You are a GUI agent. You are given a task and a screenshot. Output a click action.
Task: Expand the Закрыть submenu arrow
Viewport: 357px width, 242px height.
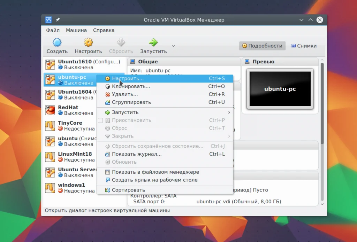tap(229, 136)
